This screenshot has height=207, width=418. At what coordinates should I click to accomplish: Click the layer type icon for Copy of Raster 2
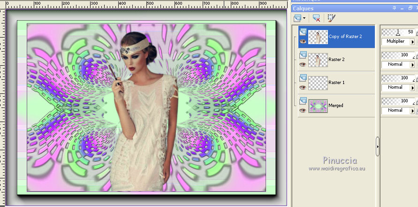click(303, 32)
